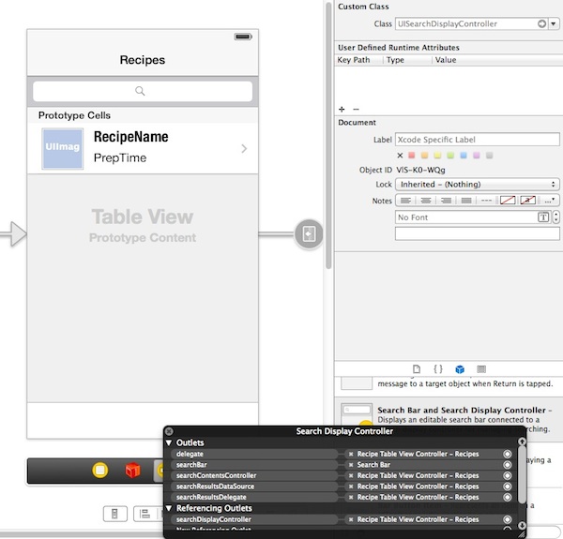The height and width of the screenshot is (539, 563).
Task: Collapse the Outlets section
Action: click(169, 442)
